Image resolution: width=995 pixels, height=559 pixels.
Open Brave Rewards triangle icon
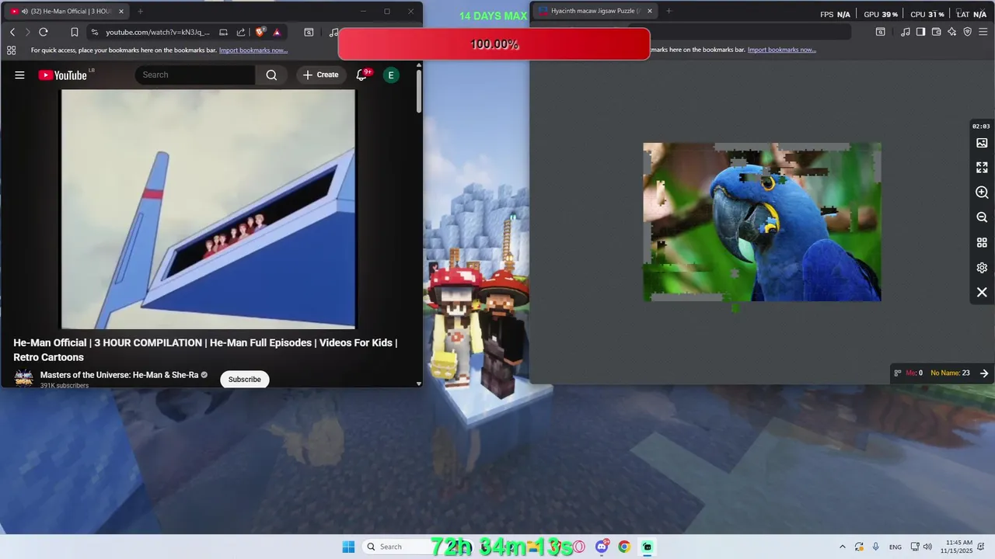[277, 32]
